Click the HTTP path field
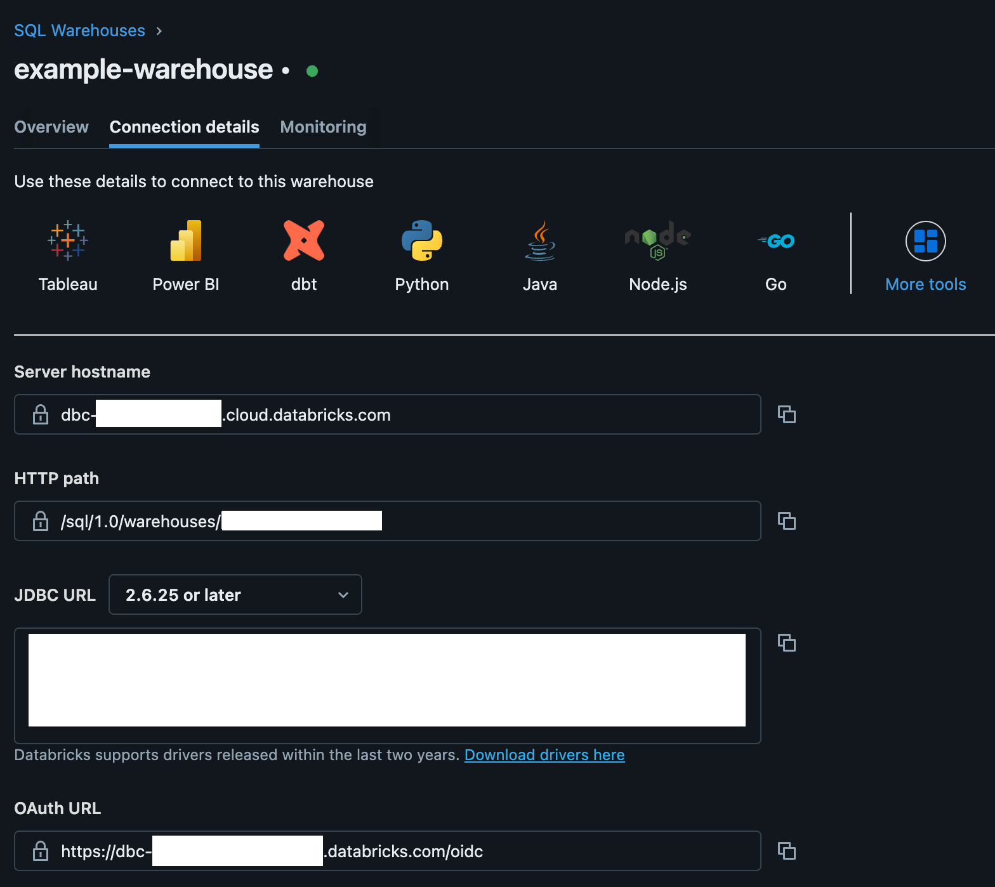This screenshot has height=887, width=995. pyautogui.click(x=388, y=521)
